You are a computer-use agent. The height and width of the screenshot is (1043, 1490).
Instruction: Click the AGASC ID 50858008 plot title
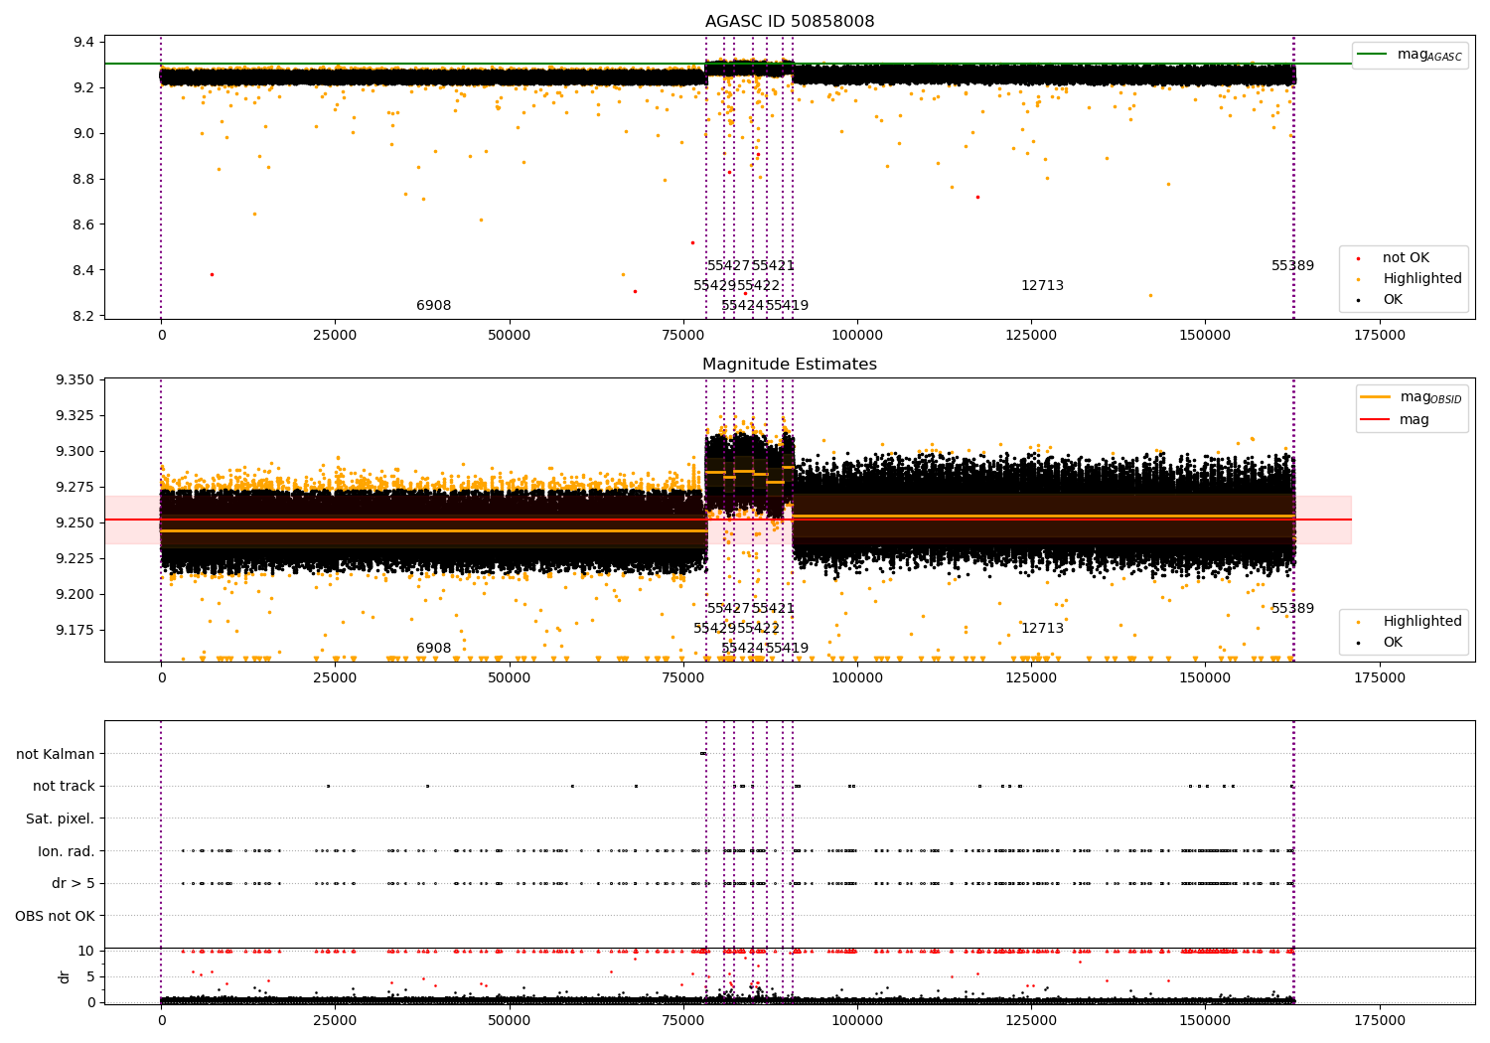[790, 22]
